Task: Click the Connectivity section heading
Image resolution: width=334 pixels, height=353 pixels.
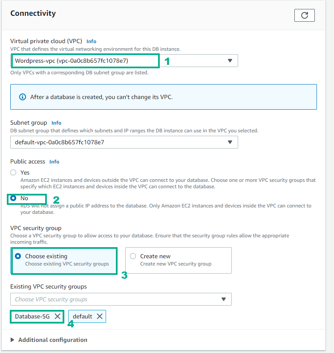Action: pos(33,13)
